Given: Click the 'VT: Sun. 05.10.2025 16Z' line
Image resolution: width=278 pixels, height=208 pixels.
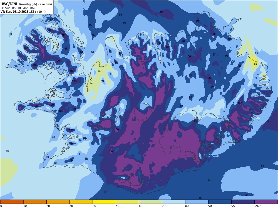Looking at the screenshot, I should [x=17, y=12].
